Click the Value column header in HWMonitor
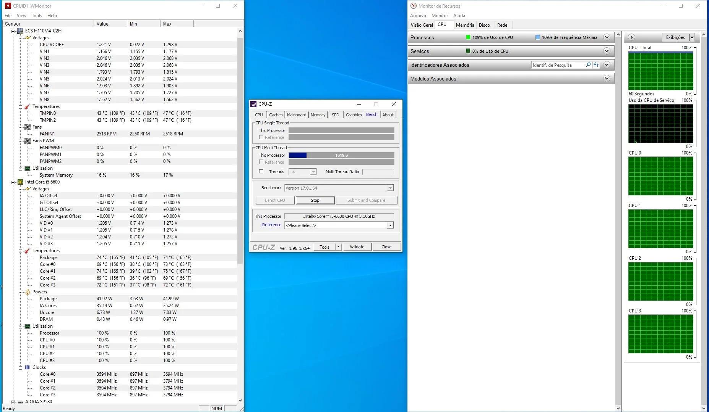The height and width of the screenshot is (412, 709). coord(110,24)
